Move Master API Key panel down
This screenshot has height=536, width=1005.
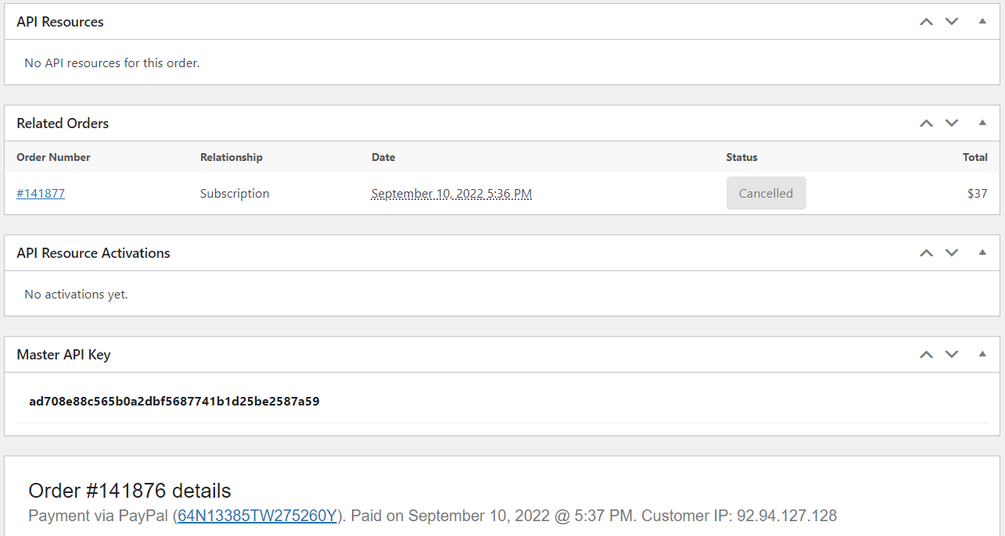(x=952, y=355)
